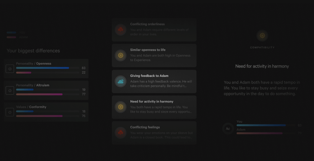
Task: Click the O badge beside Personality / Altruism
Action: [x=10, y=90]
